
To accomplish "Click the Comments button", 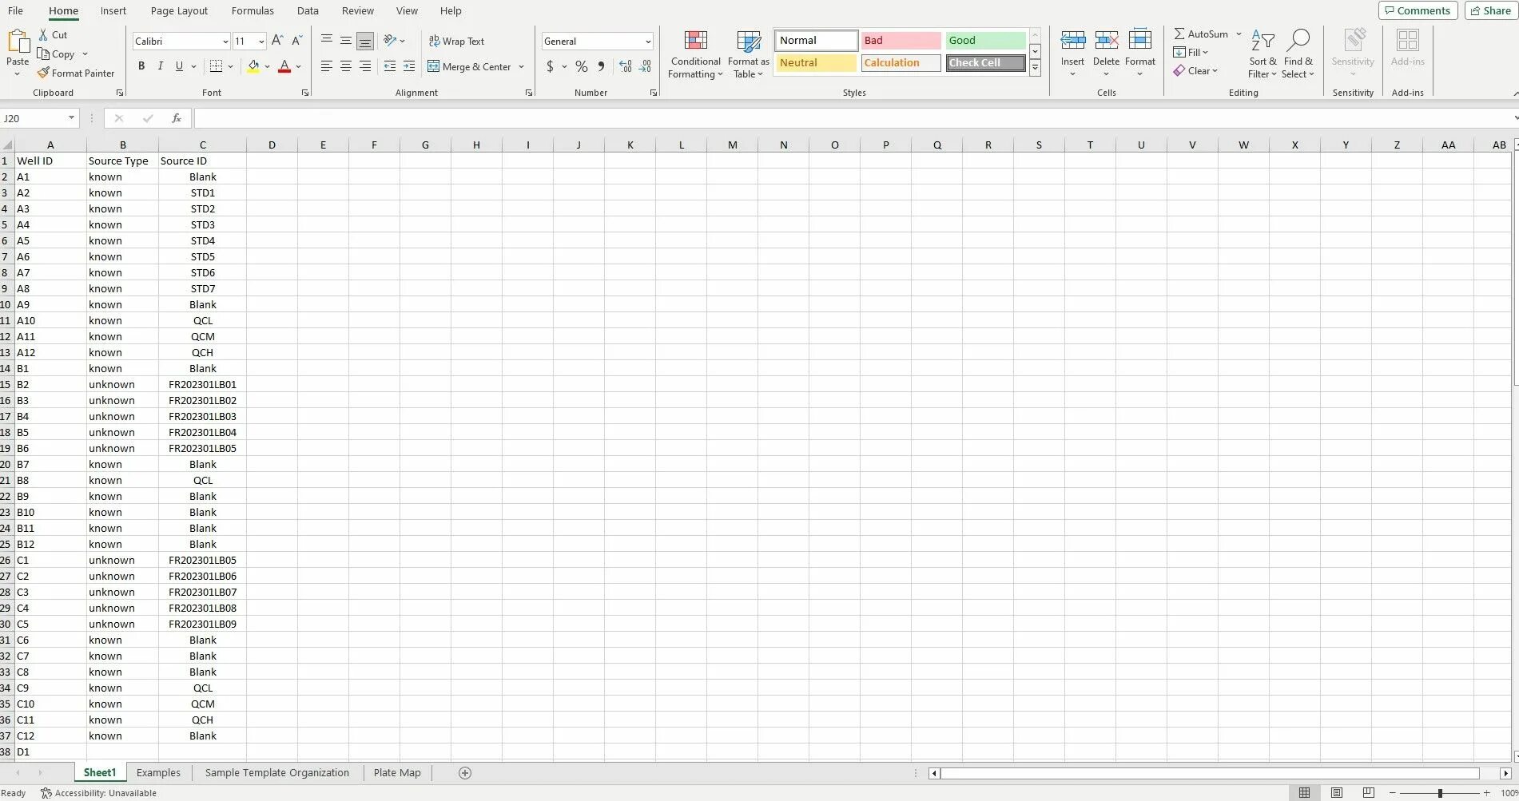I will click(x=1418, y=10).
